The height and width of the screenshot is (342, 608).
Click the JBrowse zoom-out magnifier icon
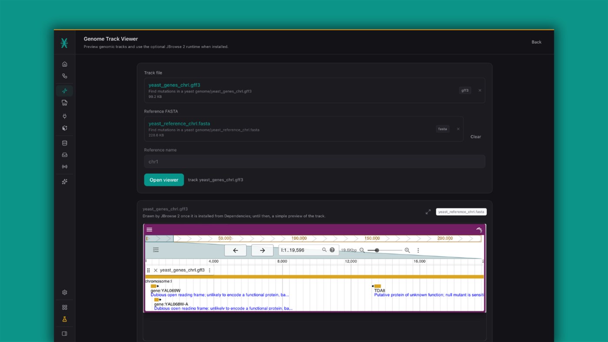362,250
